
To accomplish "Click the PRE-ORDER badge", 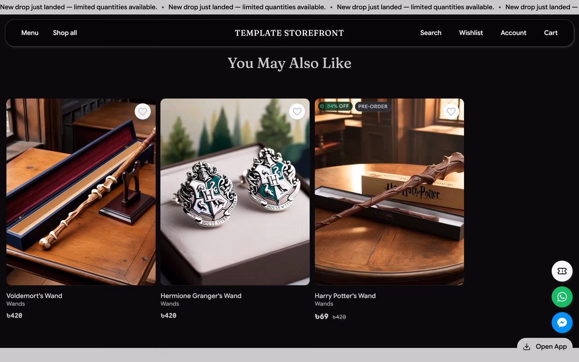I will (373, 107).
